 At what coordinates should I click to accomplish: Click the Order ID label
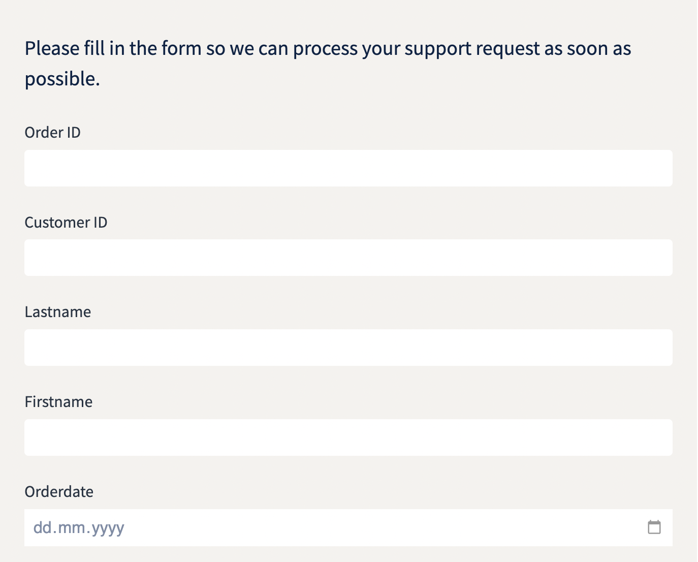[53, 133]
